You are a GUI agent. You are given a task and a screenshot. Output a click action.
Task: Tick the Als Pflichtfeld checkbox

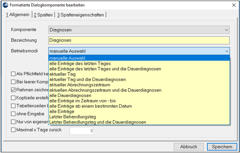tap(13, 74)
